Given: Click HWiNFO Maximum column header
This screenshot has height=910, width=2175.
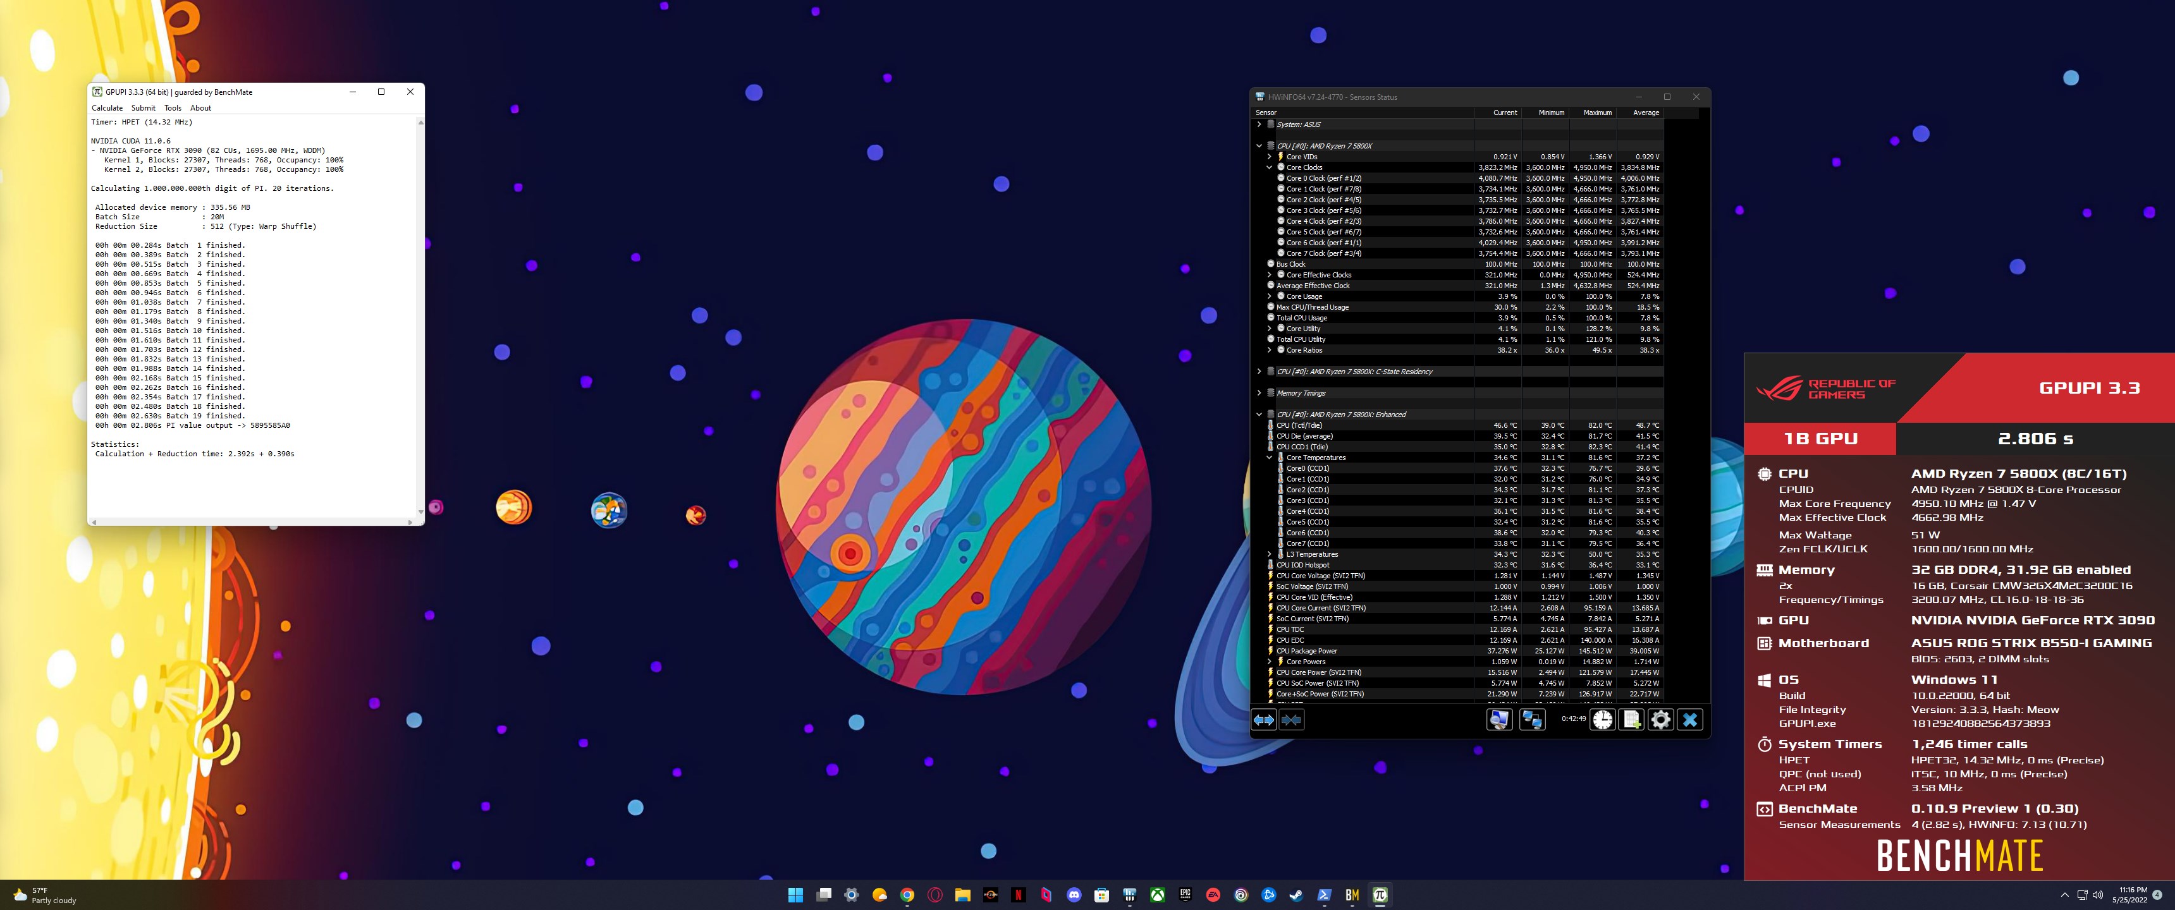Looking at the screenshot, I should [1593, 112].
